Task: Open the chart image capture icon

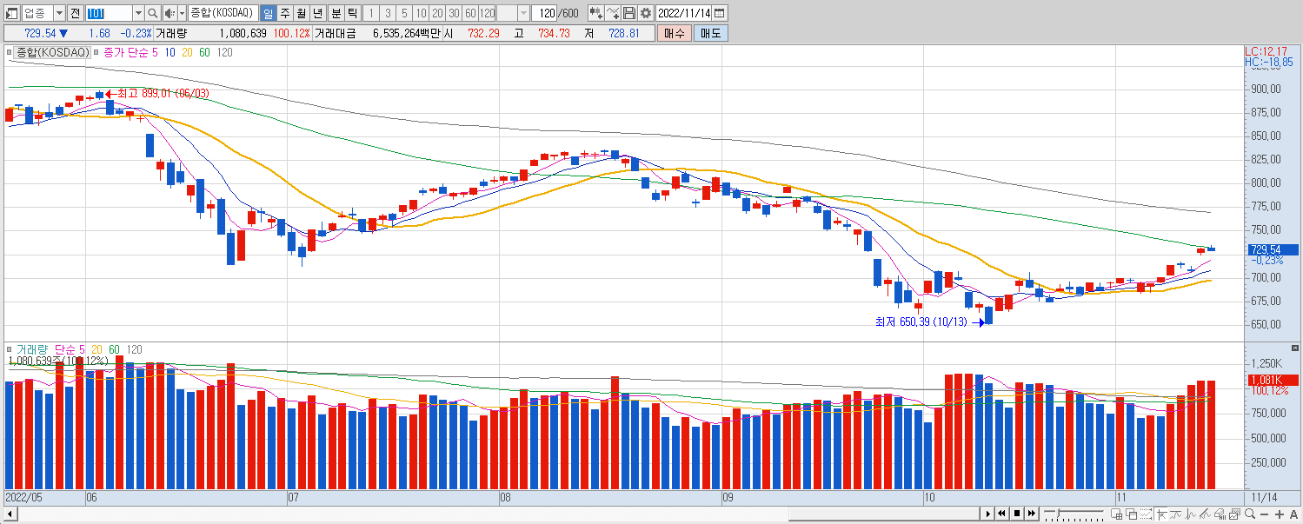Action: pyautogui.click(x=1234, y=514)
